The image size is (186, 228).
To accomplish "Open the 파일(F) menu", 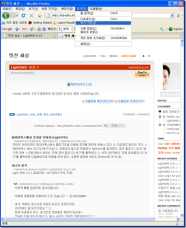I will coord(7,9).
